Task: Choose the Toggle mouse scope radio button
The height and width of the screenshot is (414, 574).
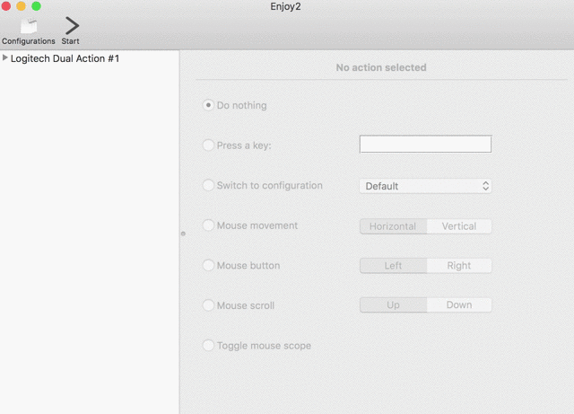Action: [x=208, y=345]
